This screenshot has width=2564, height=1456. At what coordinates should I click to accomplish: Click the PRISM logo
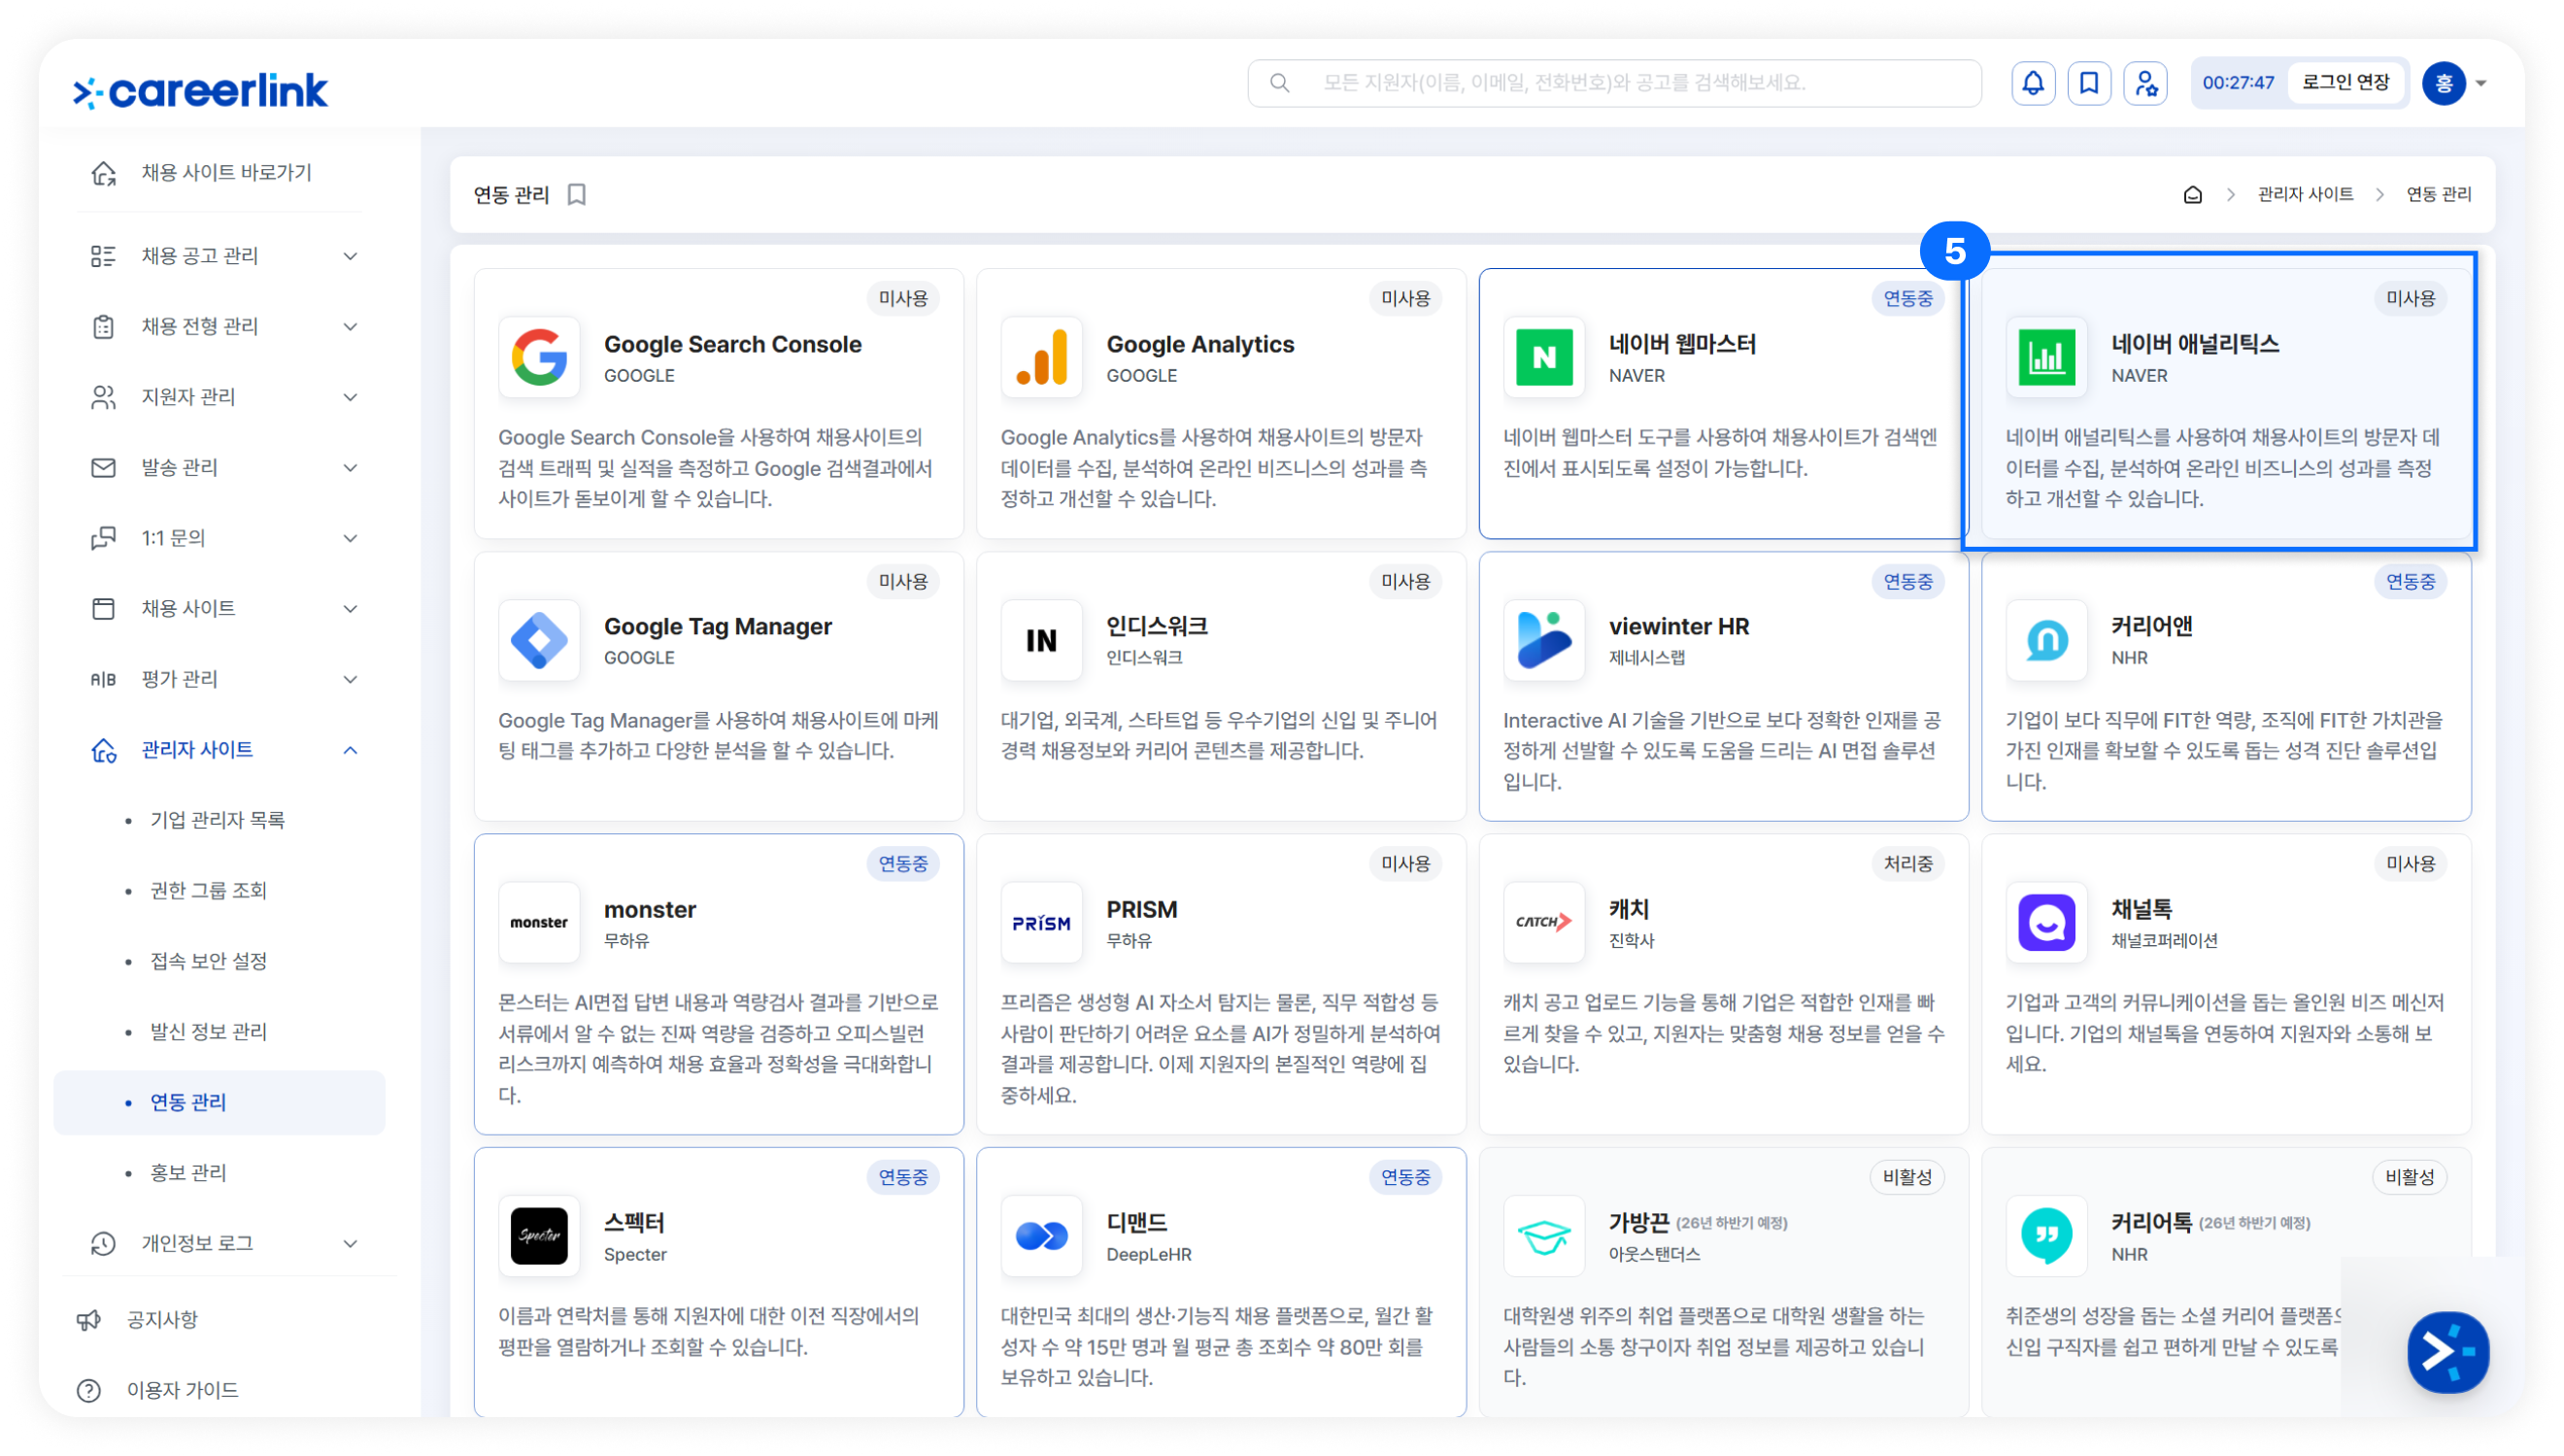1041,922
